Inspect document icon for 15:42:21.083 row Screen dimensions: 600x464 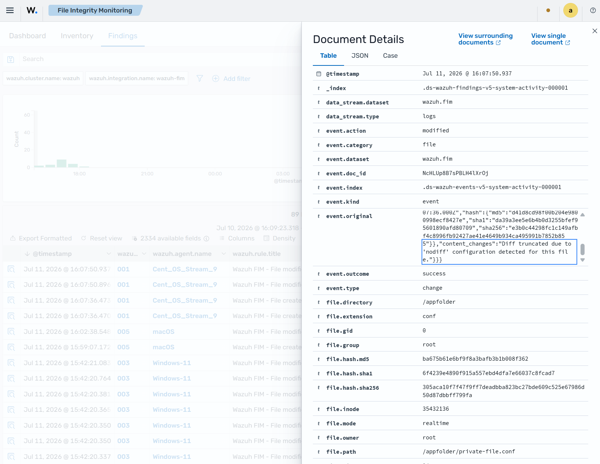click(11, 363)
